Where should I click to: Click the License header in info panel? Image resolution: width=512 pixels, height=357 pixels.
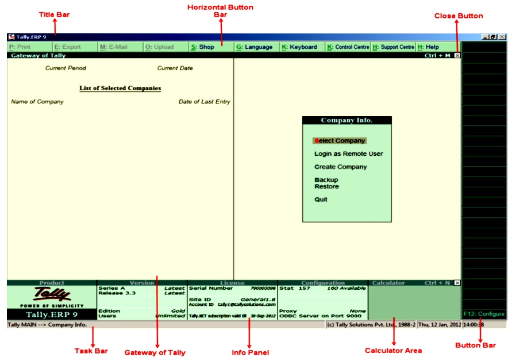(232, 283)
